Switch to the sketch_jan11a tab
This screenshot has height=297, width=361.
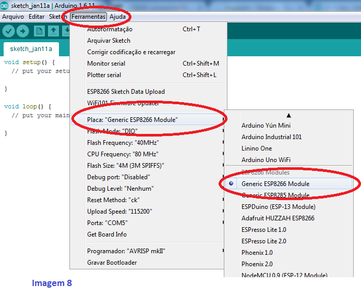pyautogui.click(x=31, y=49)
